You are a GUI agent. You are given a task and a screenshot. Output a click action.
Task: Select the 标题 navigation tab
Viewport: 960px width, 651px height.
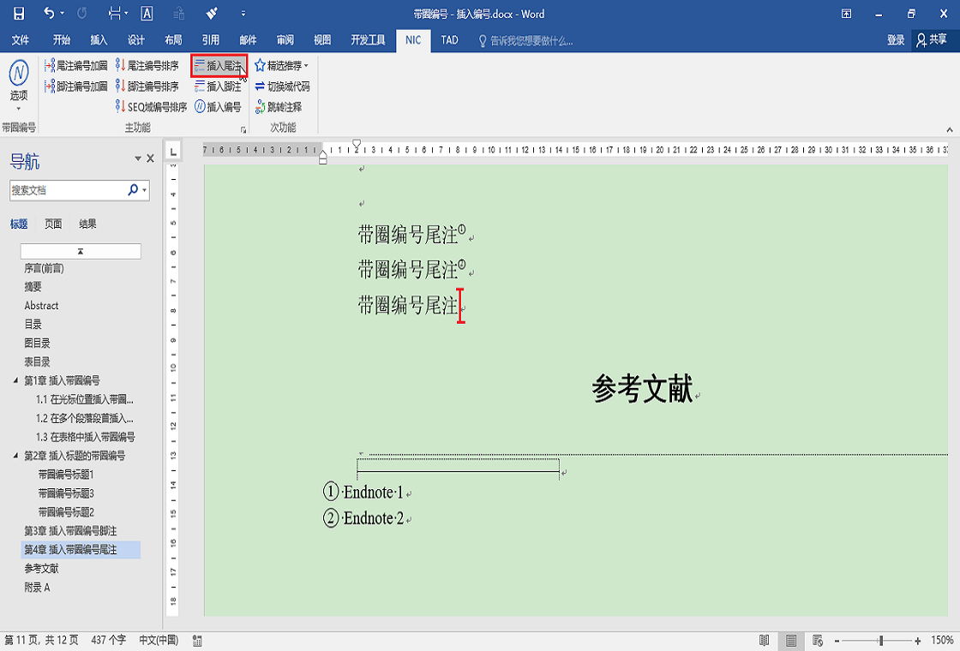pos(19,224)
